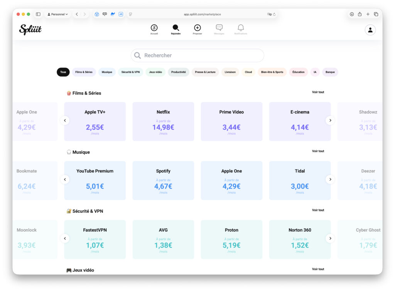Open the Deezer card
The image size is (395, 291).
[360, 181]
